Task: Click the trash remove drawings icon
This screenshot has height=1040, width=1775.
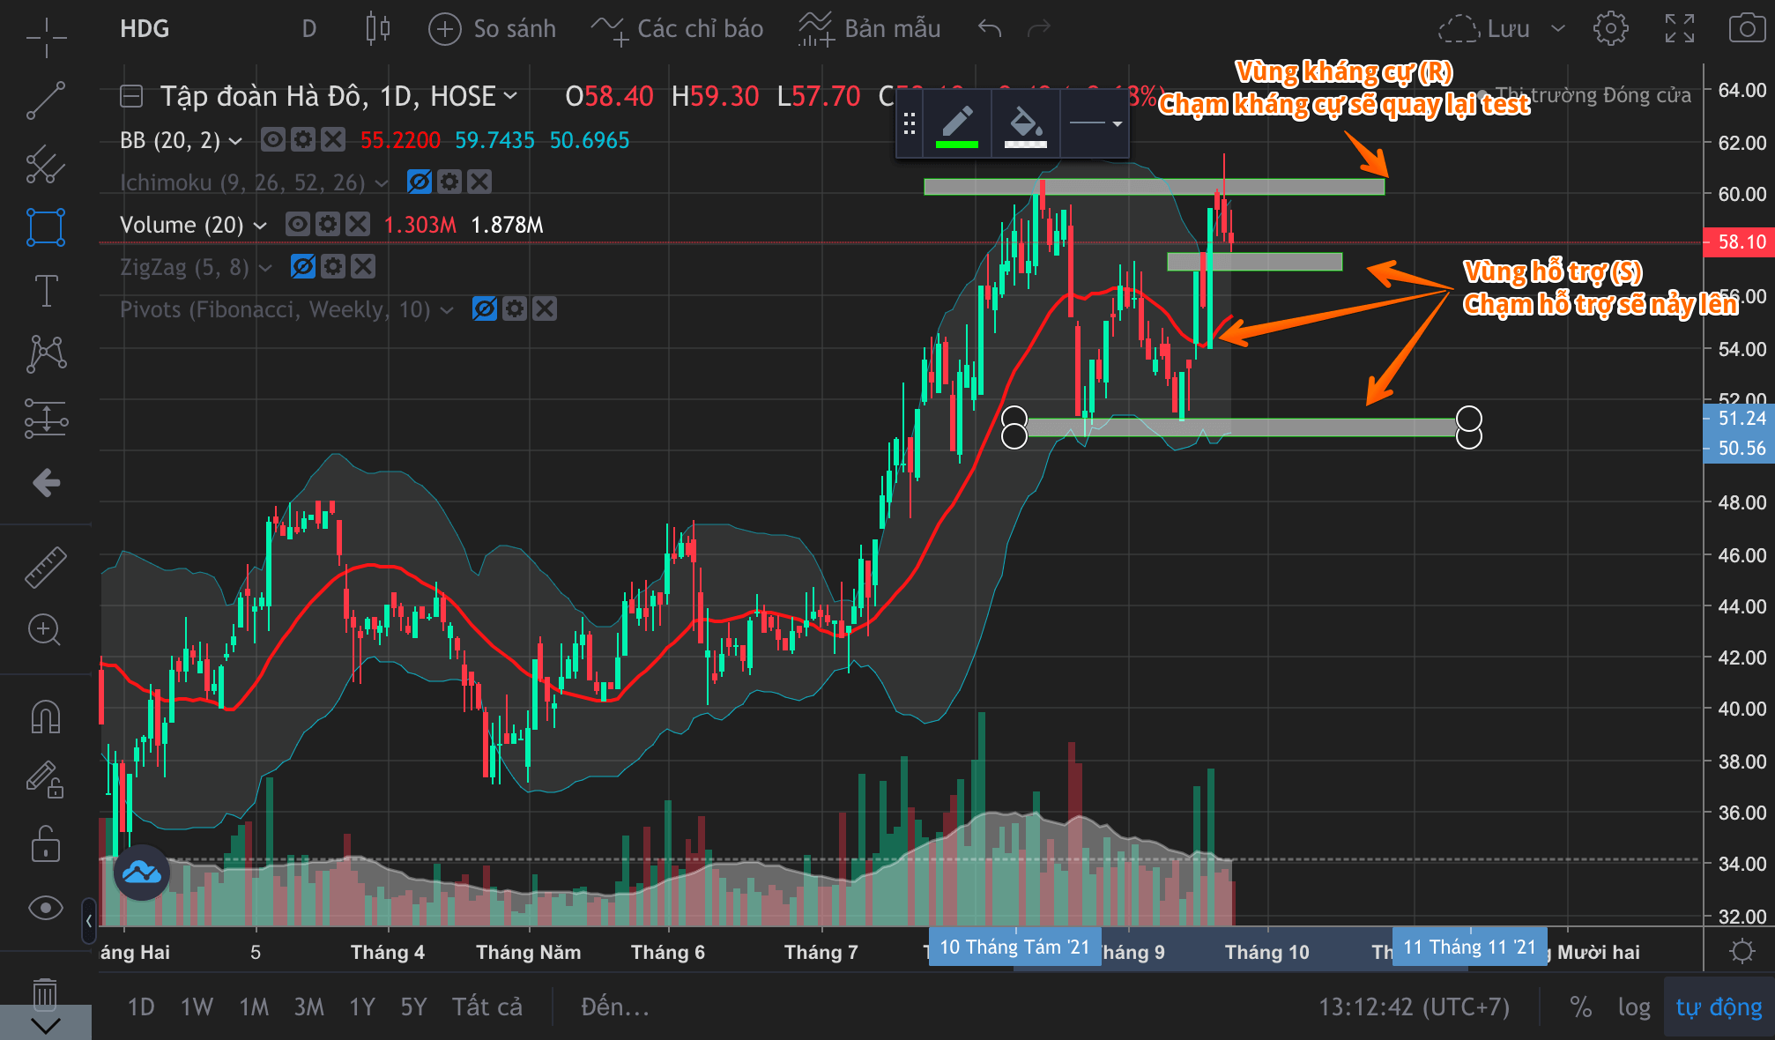Action: click(46, 993)
